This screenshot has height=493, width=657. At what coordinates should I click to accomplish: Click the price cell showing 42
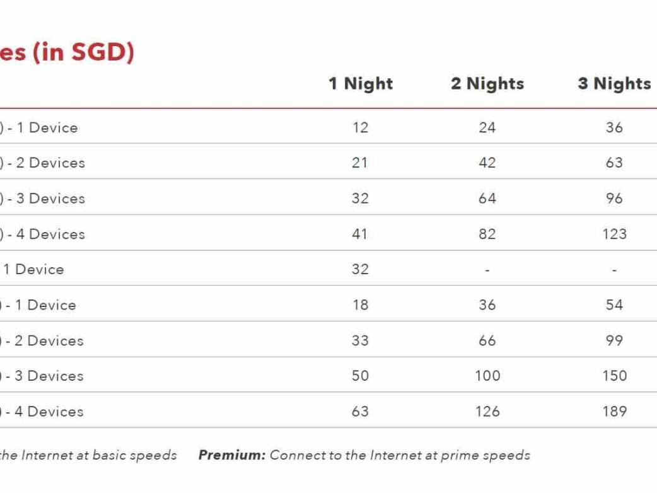click(487, 163)
